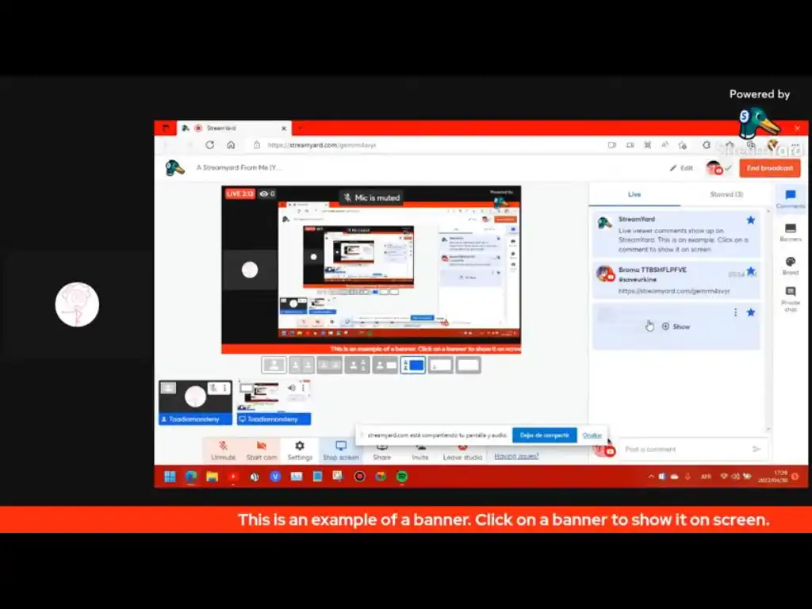
Task: Open the Private chat panel icon
Action: [x=791, y=299]
